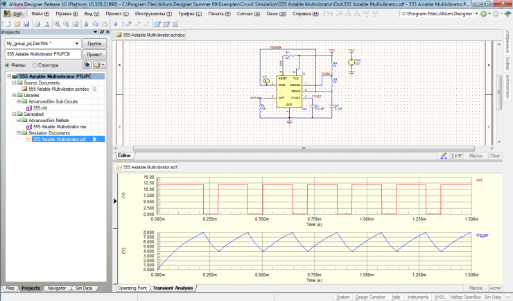Select the Структура radio button
Screen dimensions: 513x301
tap(35, 65)
